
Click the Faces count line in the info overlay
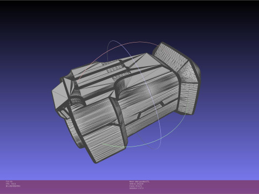point(135,186)
